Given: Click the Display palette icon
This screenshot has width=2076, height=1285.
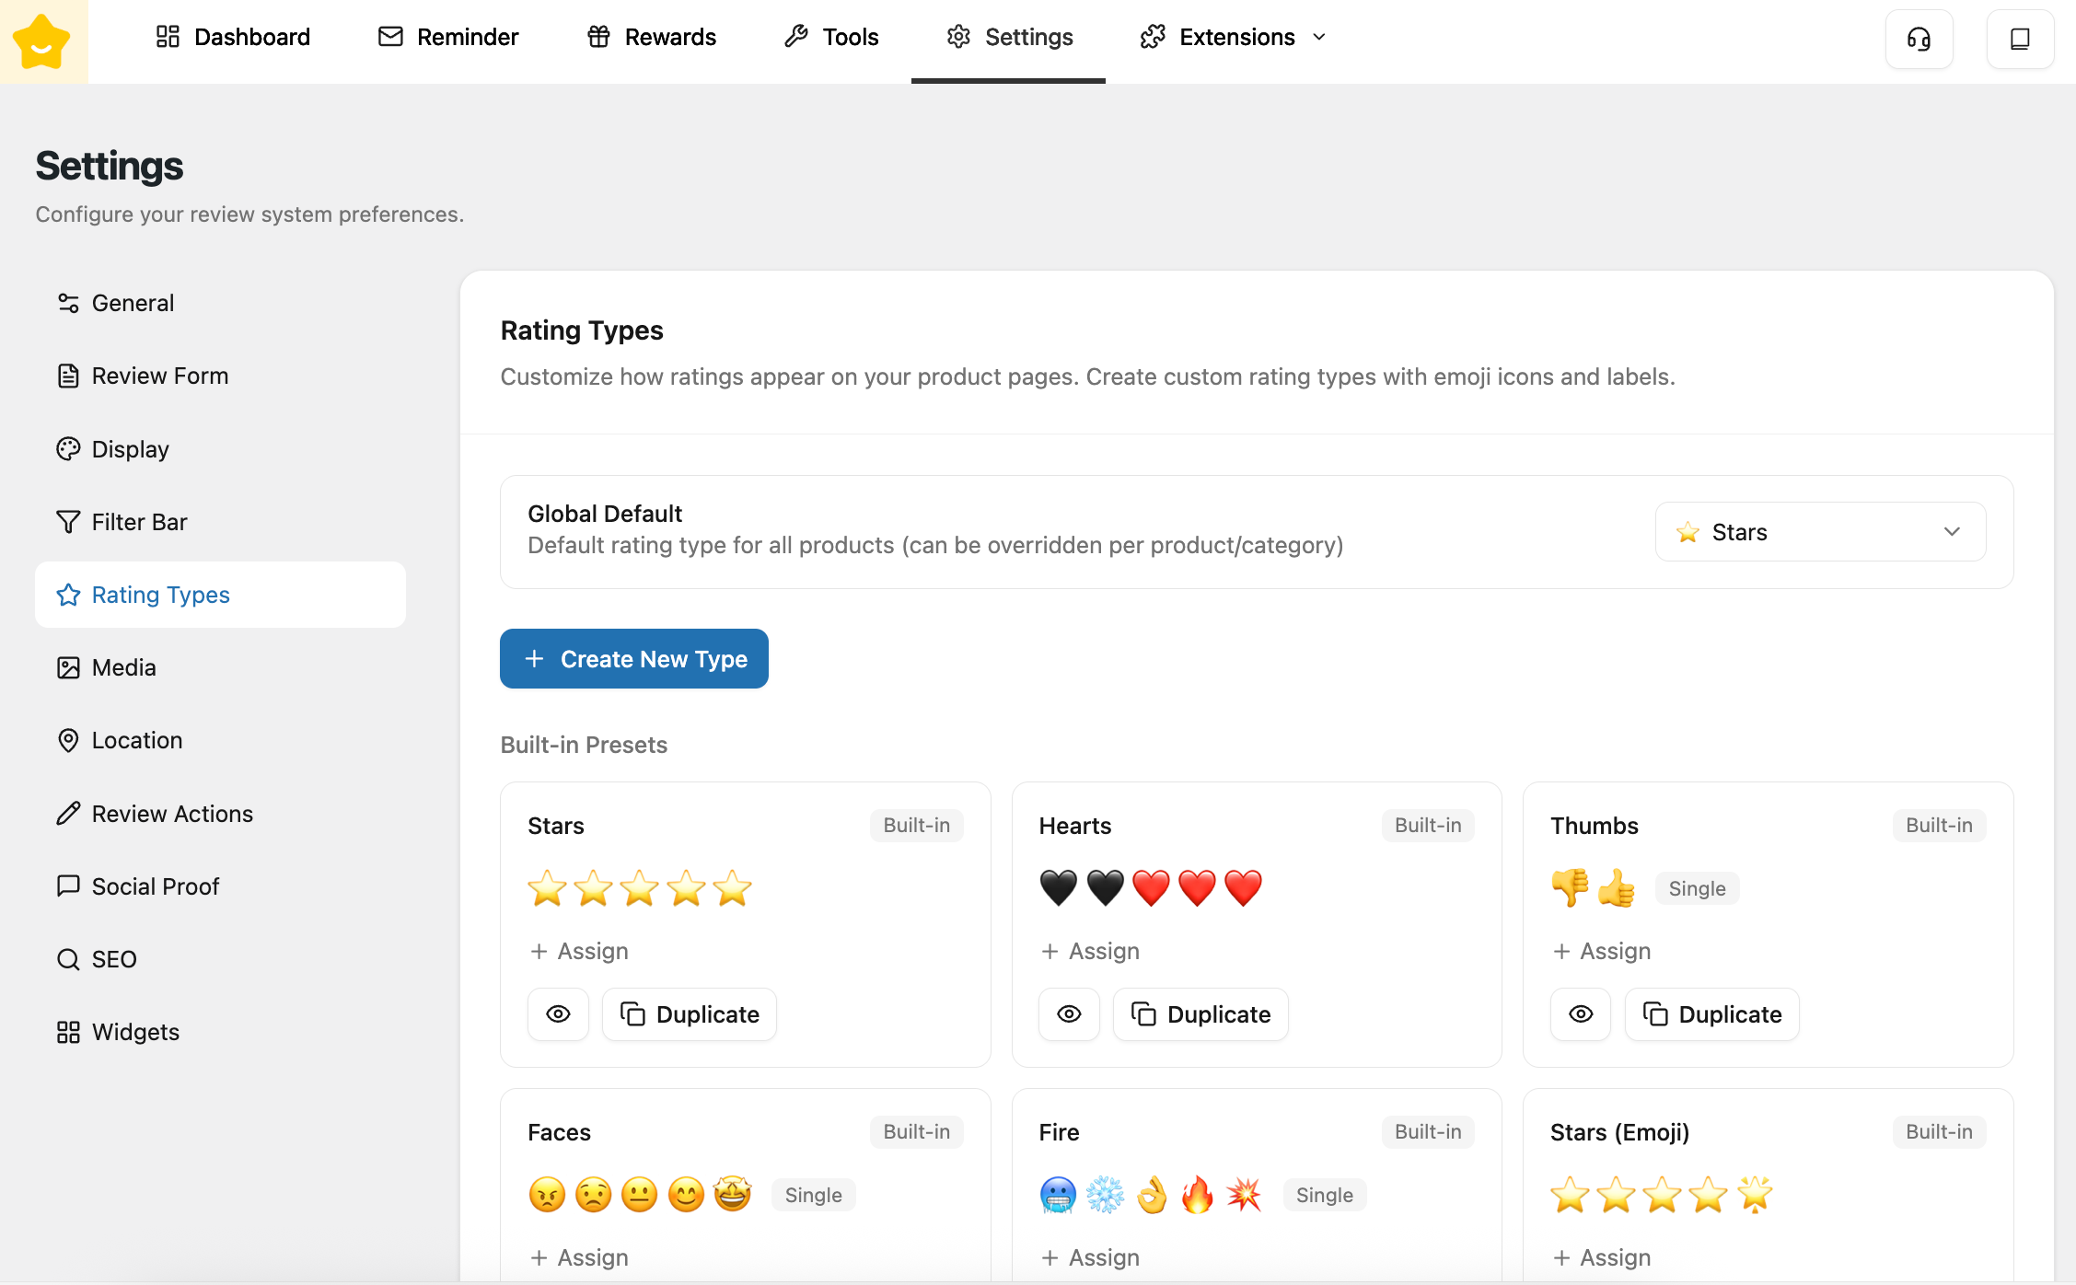Looking at the screenshot, I should [68, 449].
